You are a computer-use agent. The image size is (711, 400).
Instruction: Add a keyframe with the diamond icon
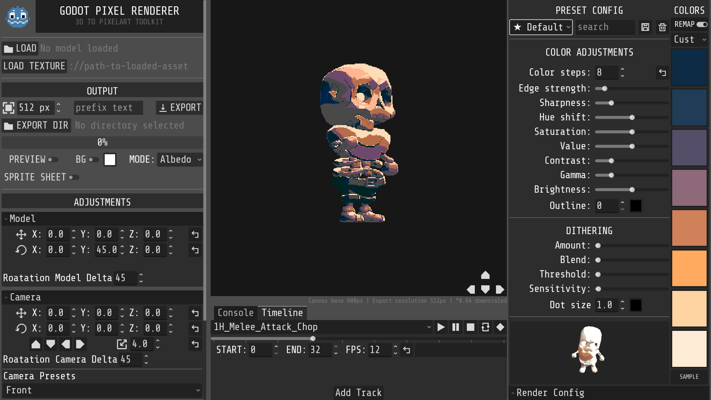(500, 327)
